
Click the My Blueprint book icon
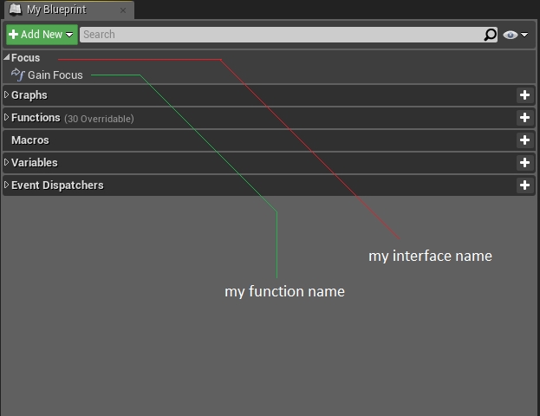[15, 10]
